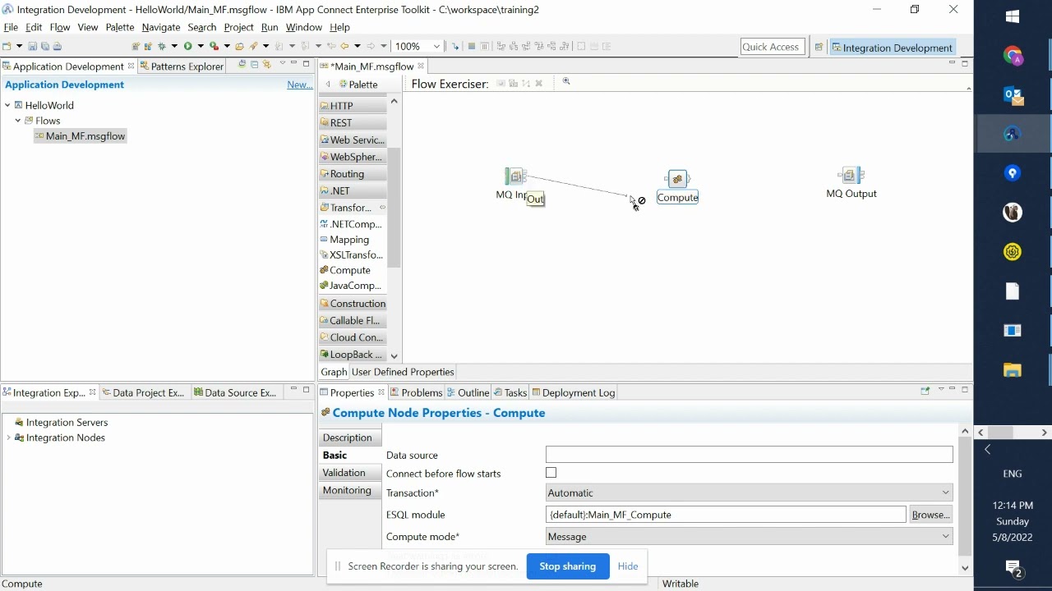Click the ESQL module text field
The height and width of the screenshot is (591, 1052).
(x=727, y=515)
